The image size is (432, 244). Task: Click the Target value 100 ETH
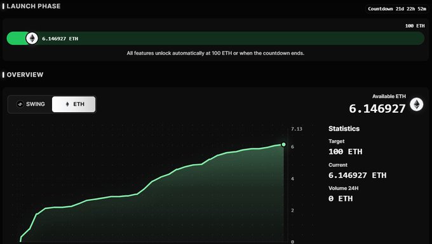coord(345,151)
